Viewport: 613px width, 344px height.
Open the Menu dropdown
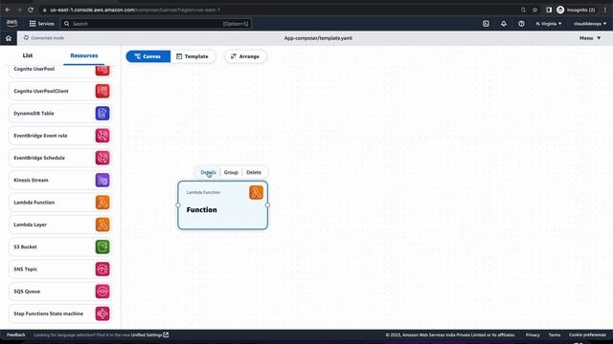(590, 38)
